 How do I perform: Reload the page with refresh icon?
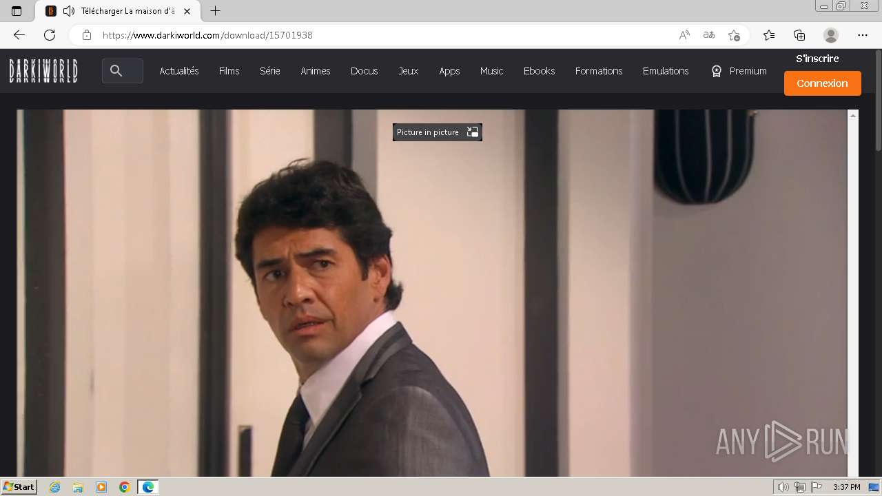(x=50, y=35)
